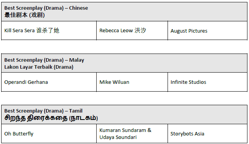Screen dimensions: 249x144
Task: Click the Chinese characters 谁杀了她
Action: (48, 30)
